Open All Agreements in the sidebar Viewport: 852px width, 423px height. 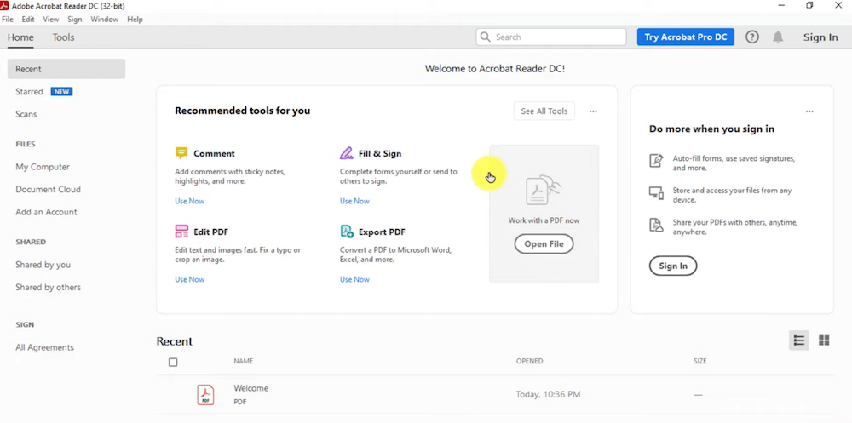[x=44, y=347]
